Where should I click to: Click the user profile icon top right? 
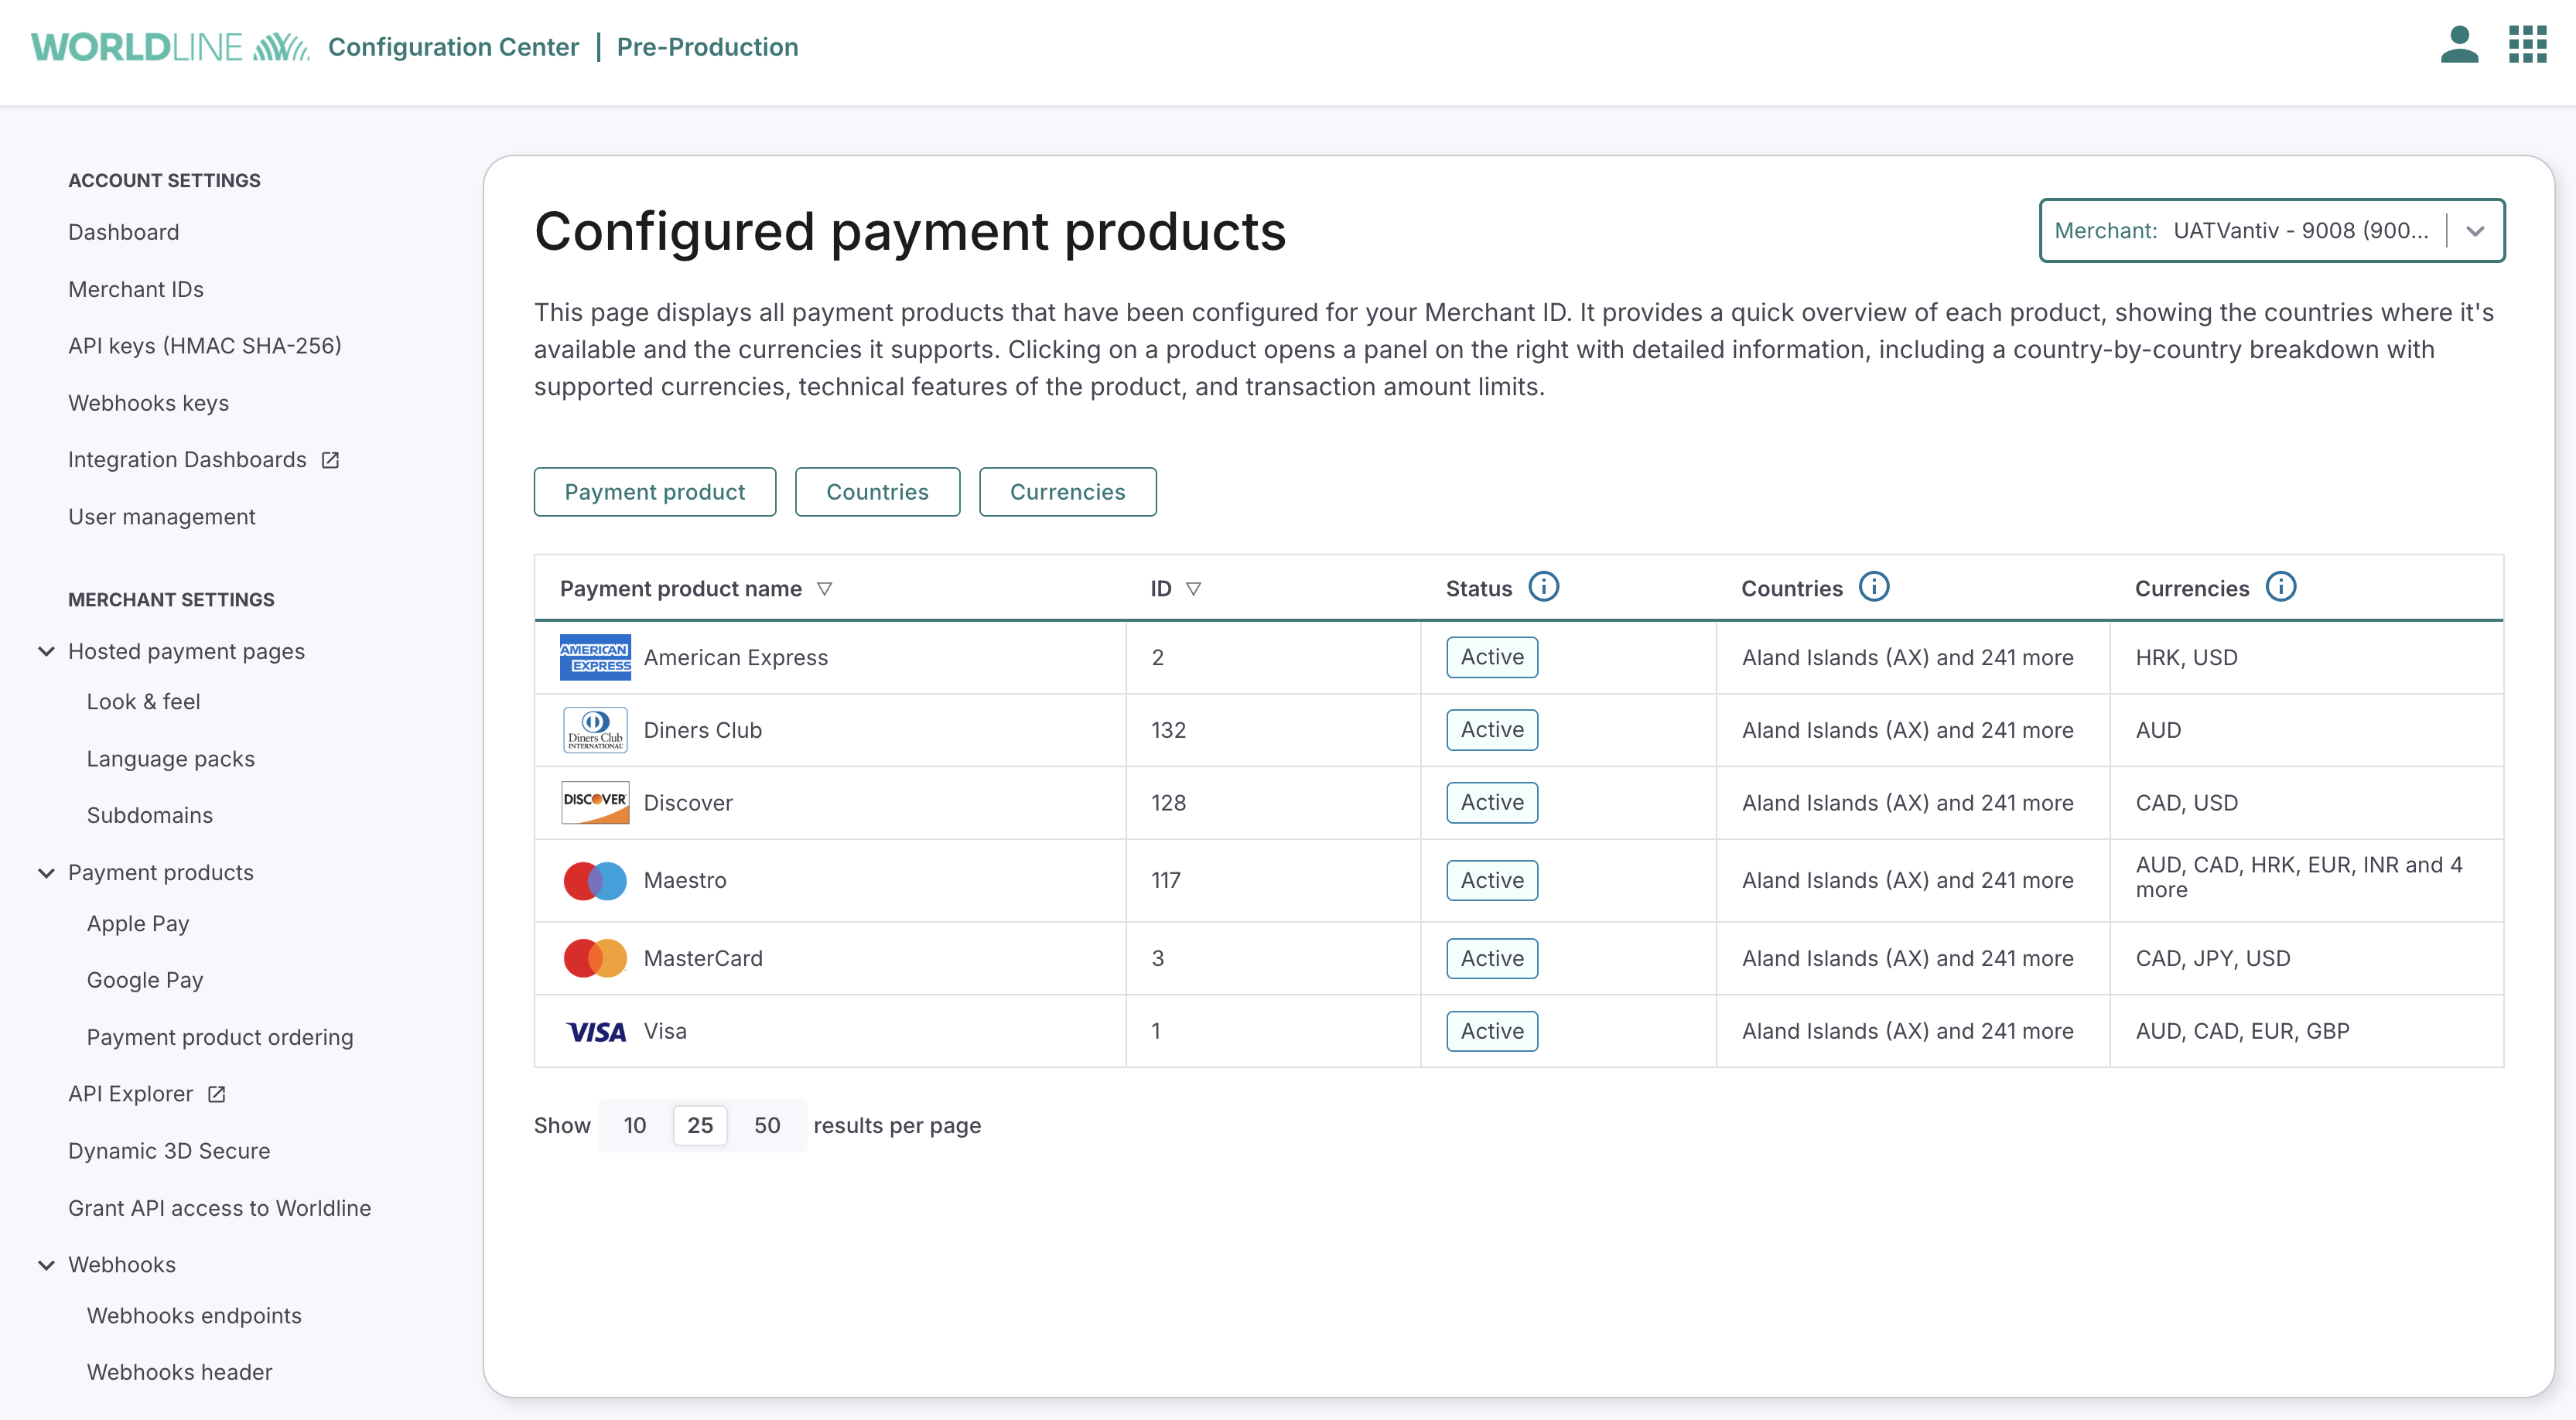click(x=2459, y=45)
